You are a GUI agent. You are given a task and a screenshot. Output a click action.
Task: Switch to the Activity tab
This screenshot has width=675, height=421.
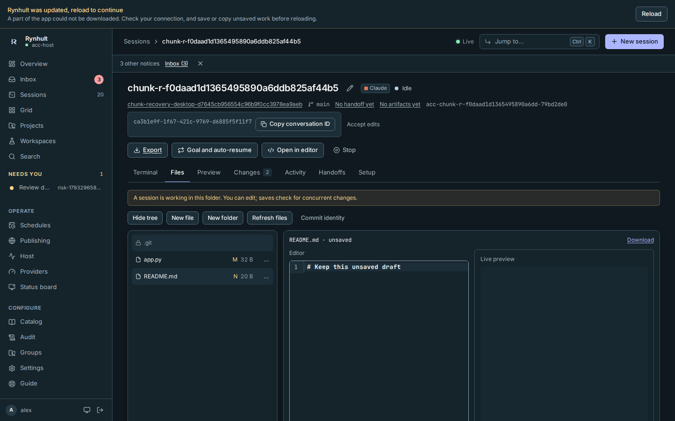pos(295,173)
